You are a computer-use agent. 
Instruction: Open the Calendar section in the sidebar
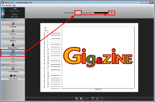[13, 25]
